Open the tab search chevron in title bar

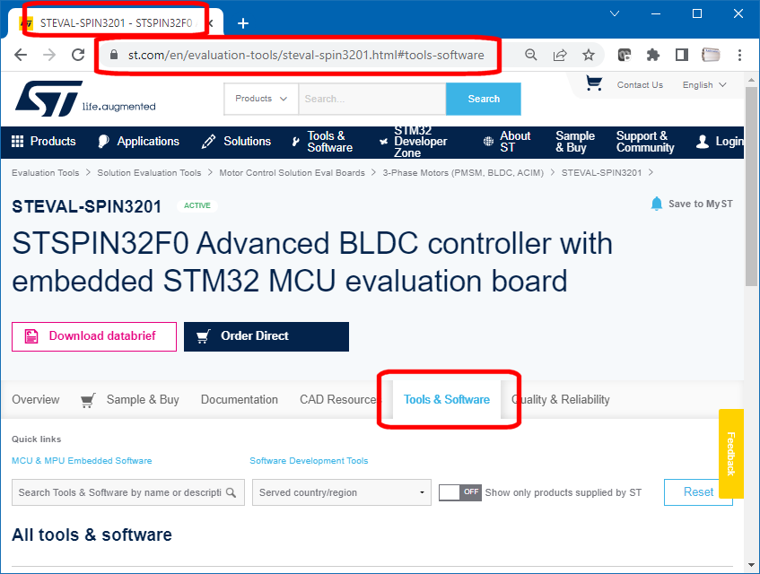615,13
